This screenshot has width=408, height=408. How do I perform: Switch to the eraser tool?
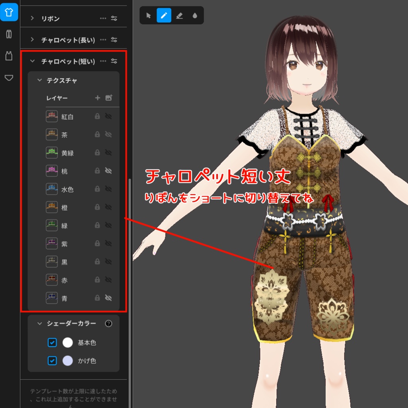[x=179, y=16]
